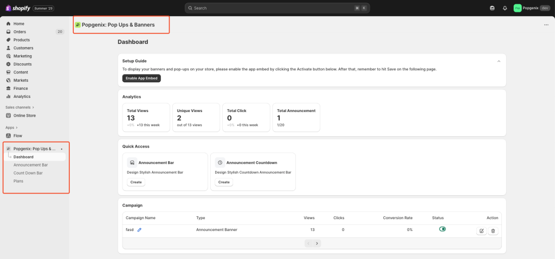Open the Popgenix account menu
This screenshot has height=259, width=555.
532,8
